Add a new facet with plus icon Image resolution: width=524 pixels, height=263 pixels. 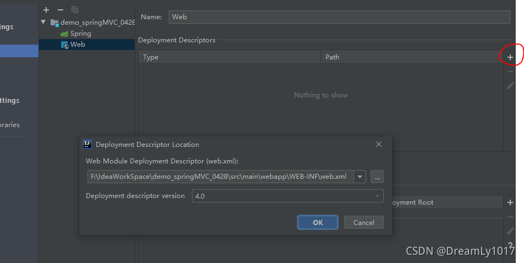pos(46,10)
